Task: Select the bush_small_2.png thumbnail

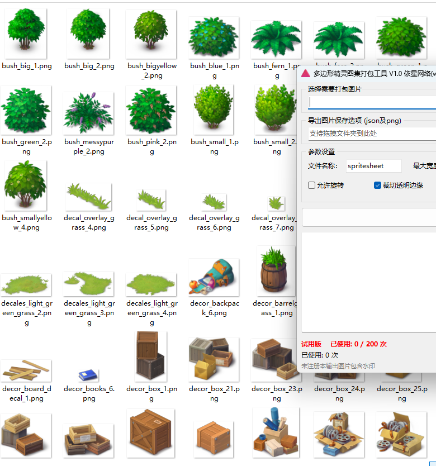Action: [x=276, y=110]
